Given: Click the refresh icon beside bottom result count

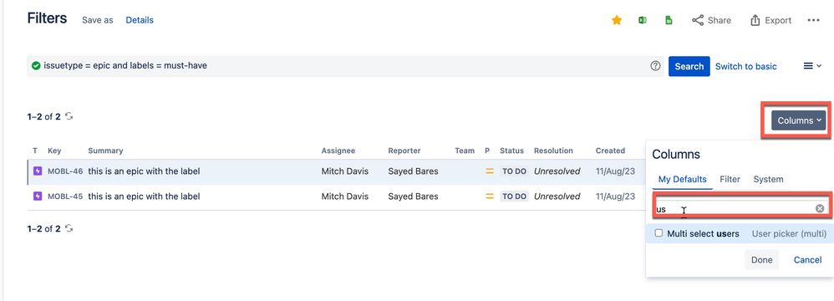Looking at the screenshot, I should [69, 228].
